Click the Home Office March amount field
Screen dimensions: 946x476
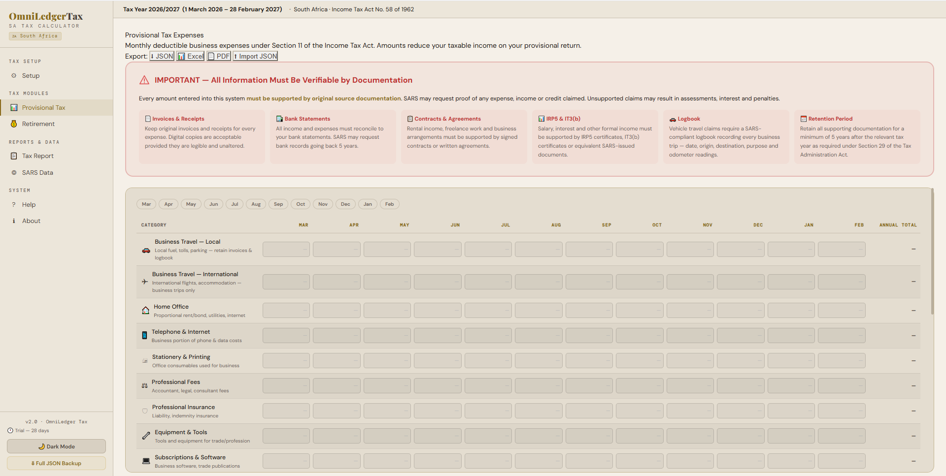click(286, 311)
